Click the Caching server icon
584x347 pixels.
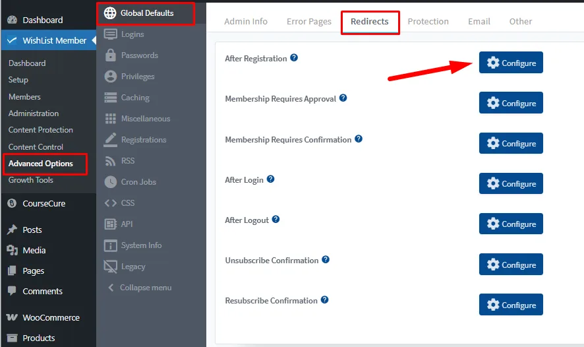[110, 97]
